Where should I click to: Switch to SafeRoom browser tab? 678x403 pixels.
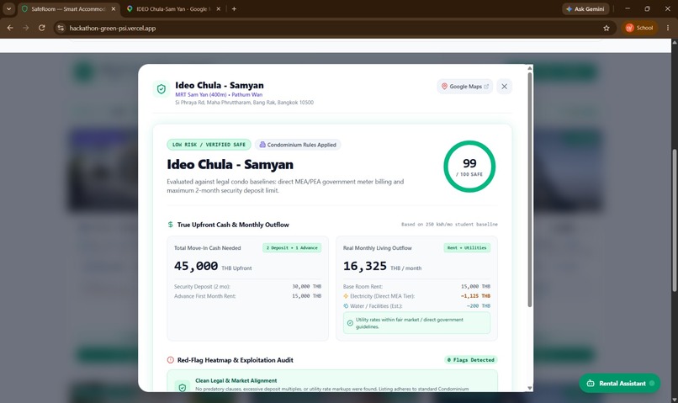[x=68, y=8]
